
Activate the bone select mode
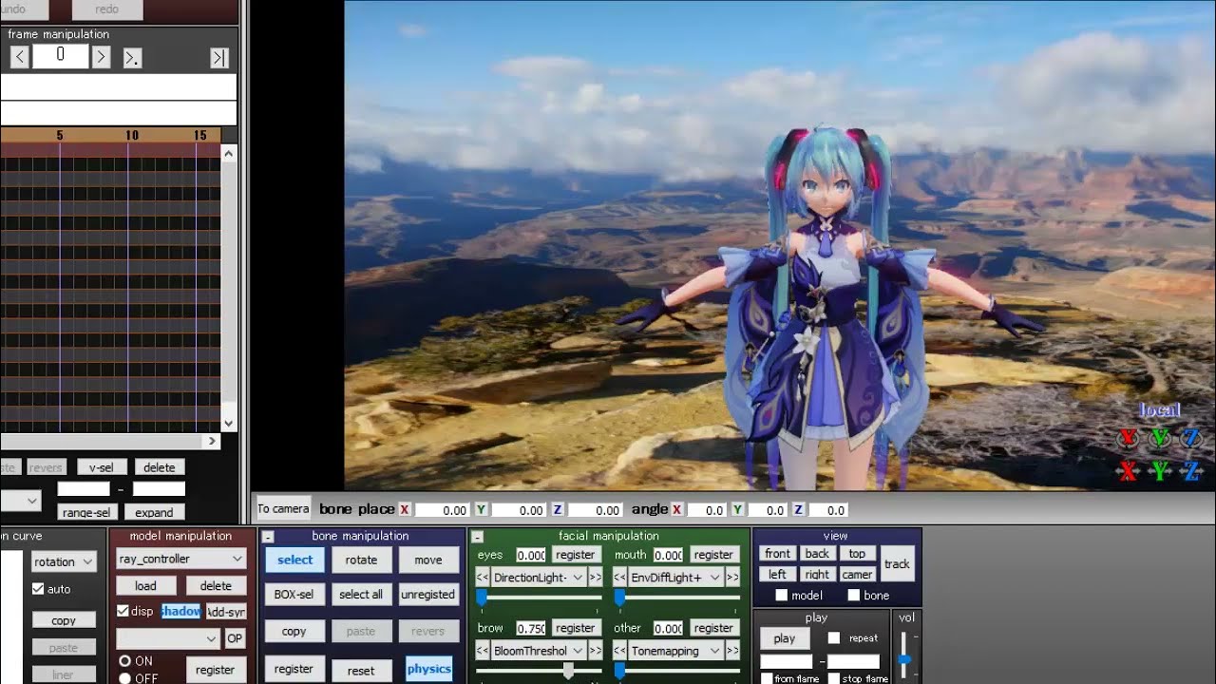click(x=294, y=560)
